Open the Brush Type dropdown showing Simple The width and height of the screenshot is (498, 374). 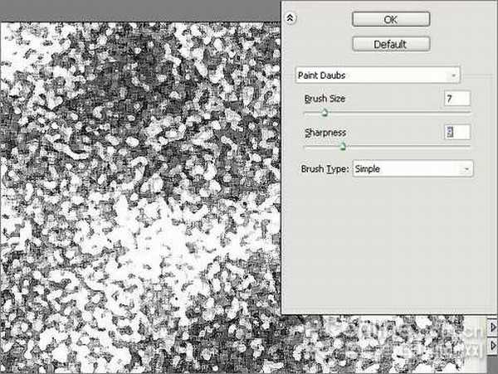(413, 168)
